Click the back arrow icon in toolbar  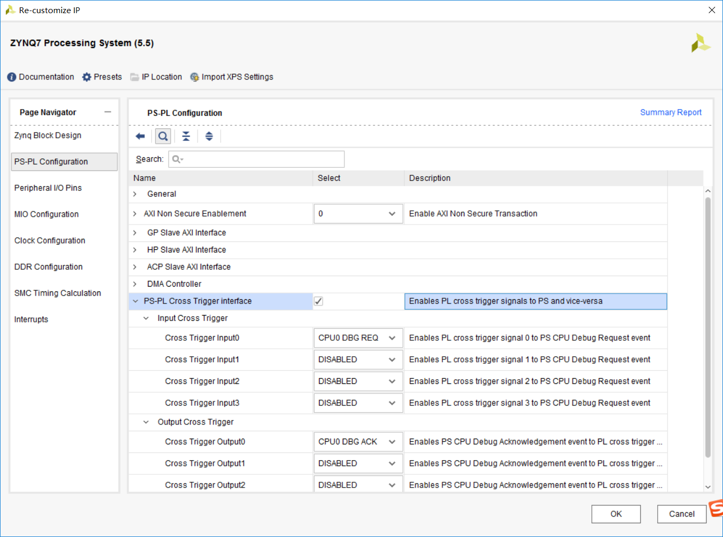[140, 137]
